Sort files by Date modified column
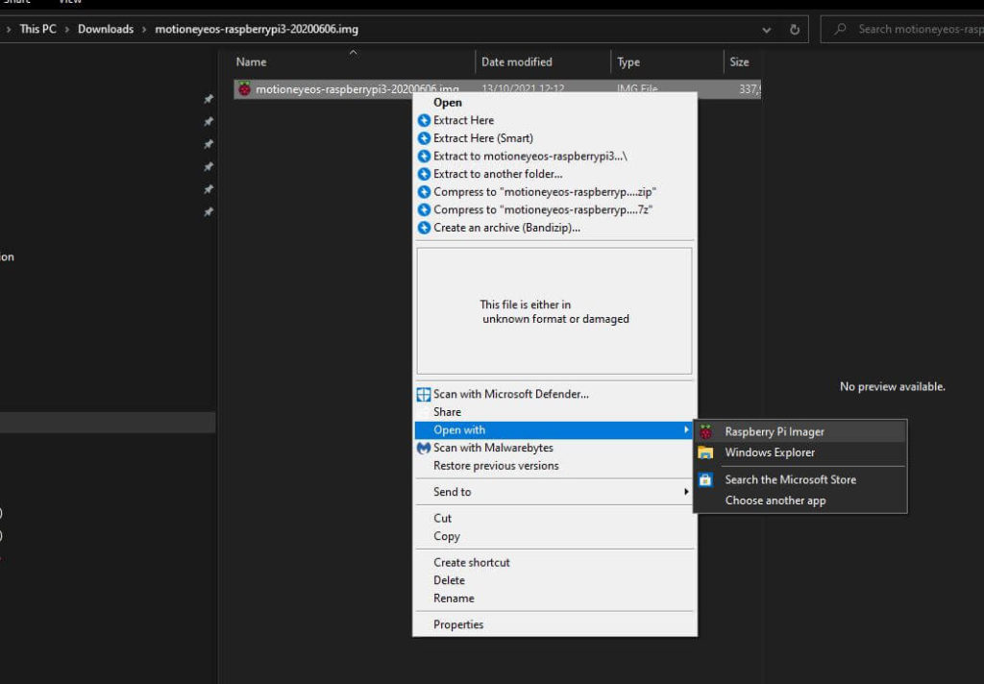 click(x=517, y=62)
